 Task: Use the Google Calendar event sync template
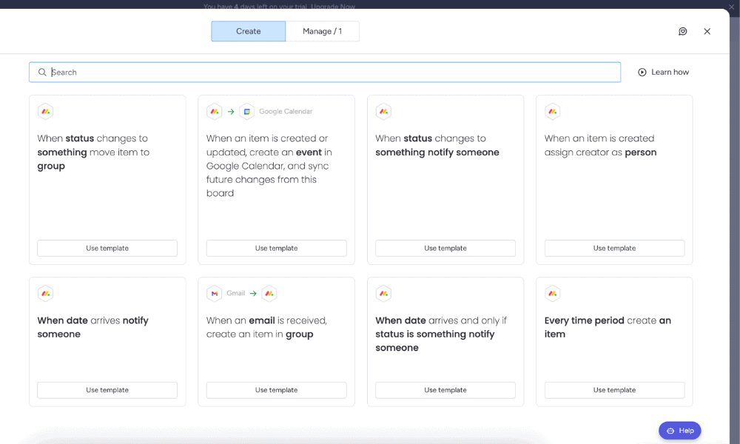[x=276, y=249]
